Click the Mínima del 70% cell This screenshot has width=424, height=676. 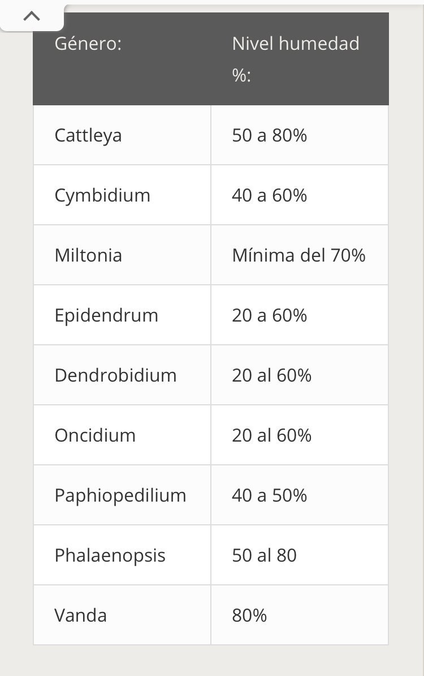click(300, 255)
